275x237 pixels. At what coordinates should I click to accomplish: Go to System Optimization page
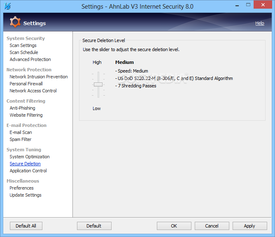click(x=30, y=157)
